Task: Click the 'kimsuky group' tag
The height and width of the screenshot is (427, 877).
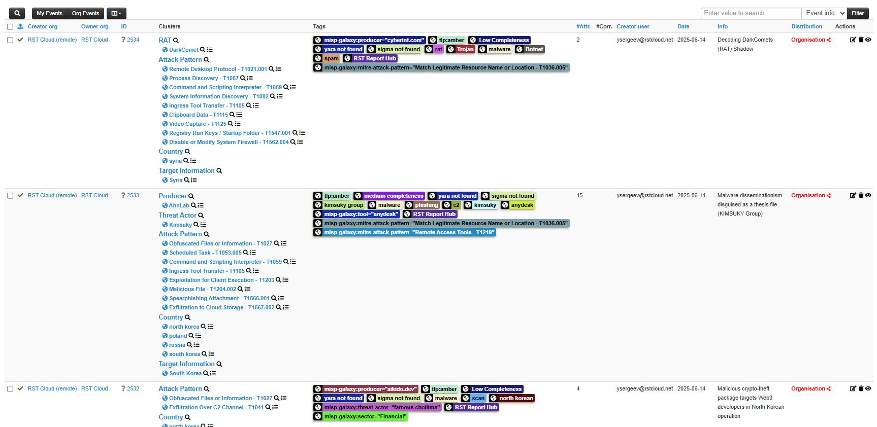Action: (x=343, y=205)
